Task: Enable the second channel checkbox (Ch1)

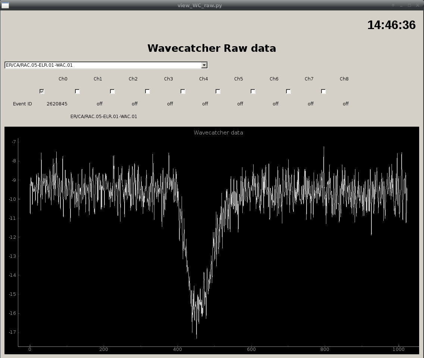Action: (x=77, y=91)
